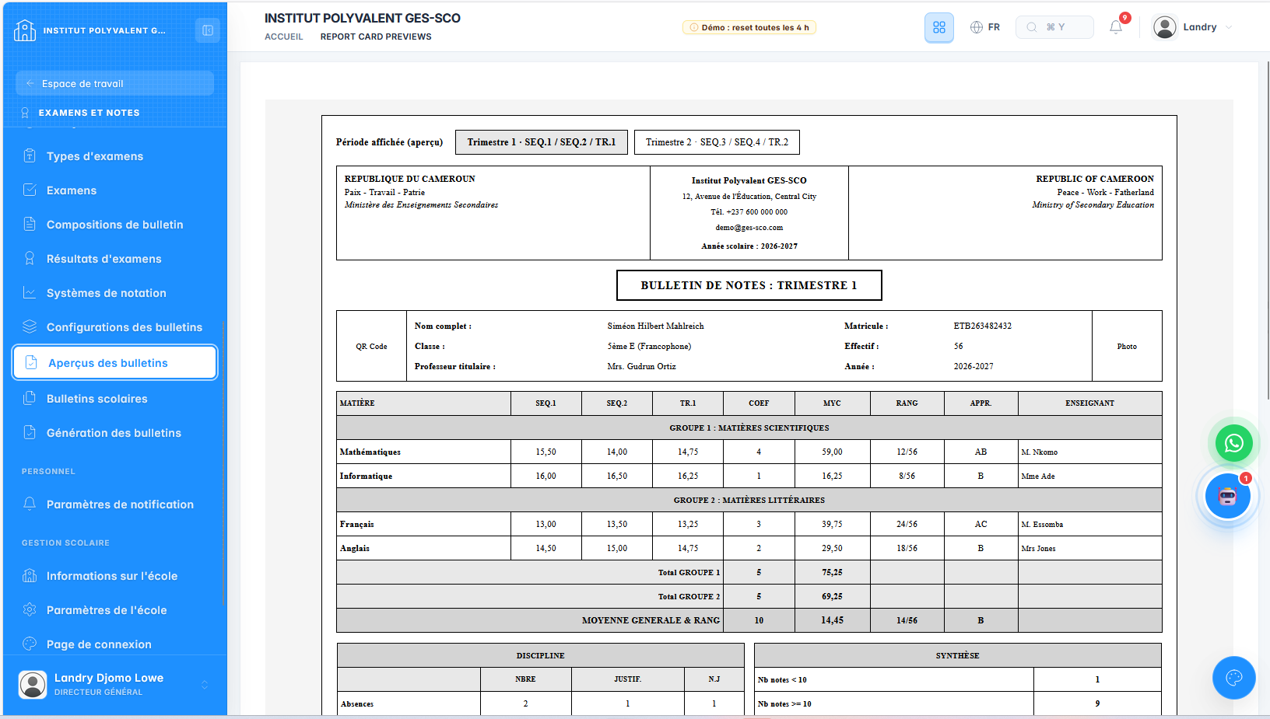Click Examens checklist icon in sidebar
1270x719 pixels.
click(x=30, y=190)
